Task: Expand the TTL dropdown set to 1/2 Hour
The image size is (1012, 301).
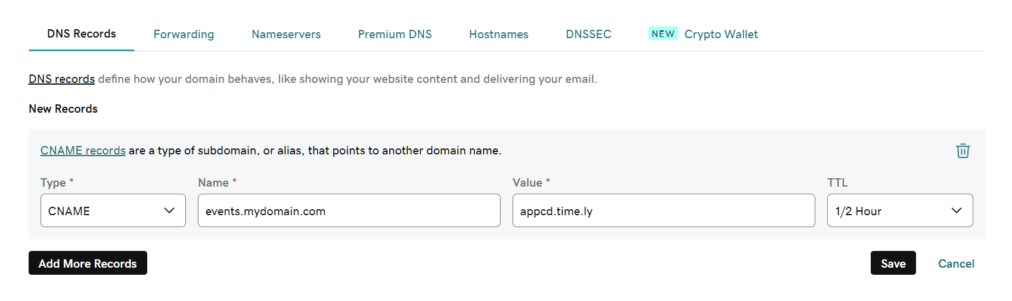Action: [899, 210]
